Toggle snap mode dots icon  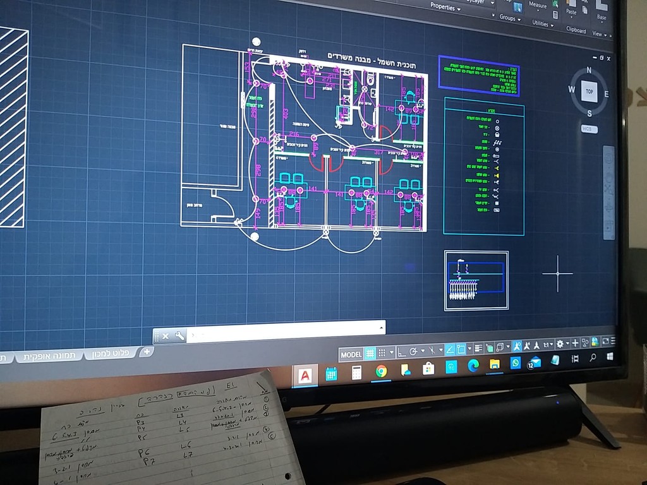click(382, 353)
